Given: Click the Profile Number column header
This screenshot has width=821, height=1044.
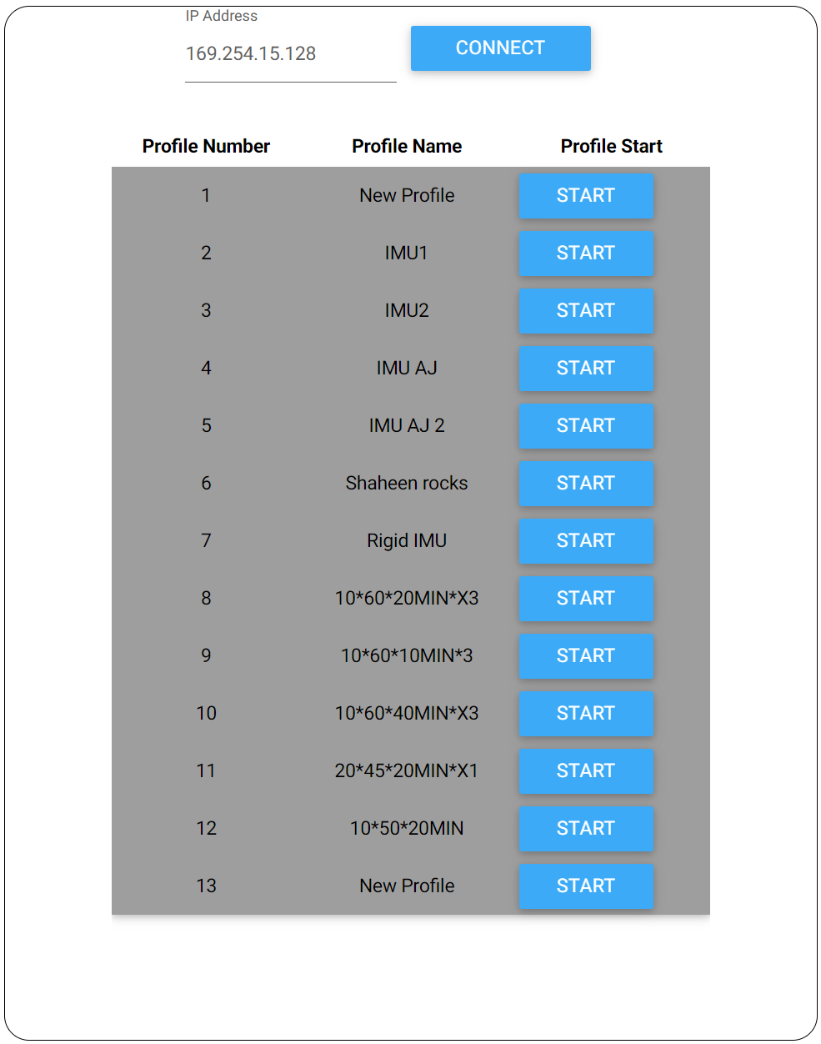Looking at the screenshot, I should (x=206, y=147).
